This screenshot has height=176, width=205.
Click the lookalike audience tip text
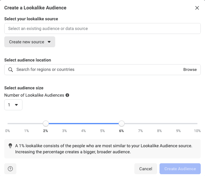pyautogui.click(x=104, y=149)
